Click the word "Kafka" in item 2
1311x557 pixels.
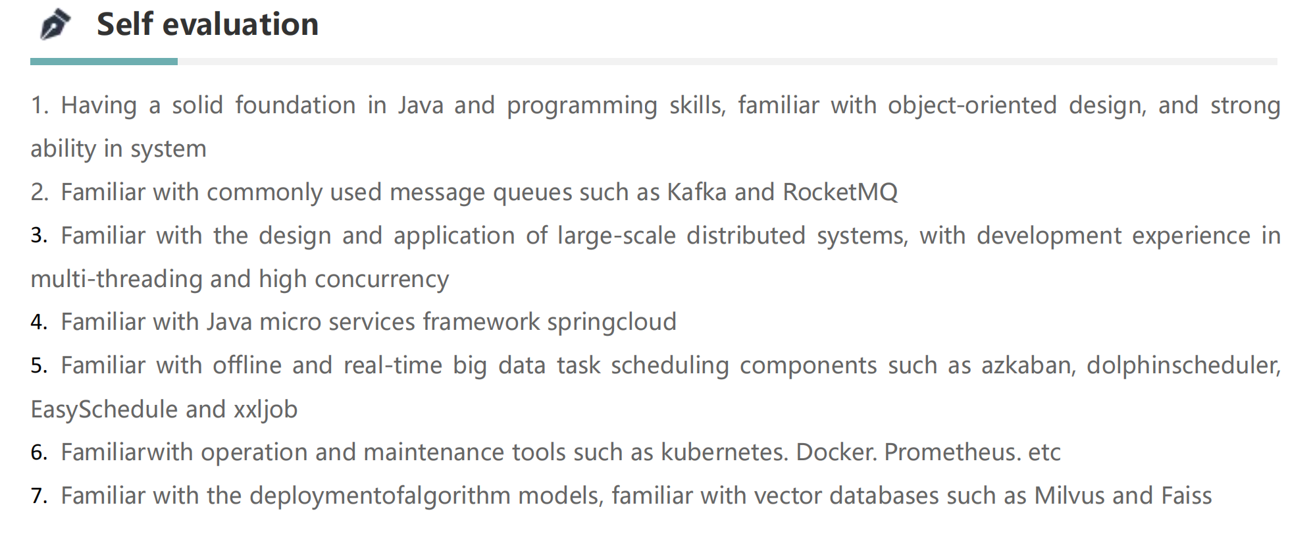click(696, 192)
